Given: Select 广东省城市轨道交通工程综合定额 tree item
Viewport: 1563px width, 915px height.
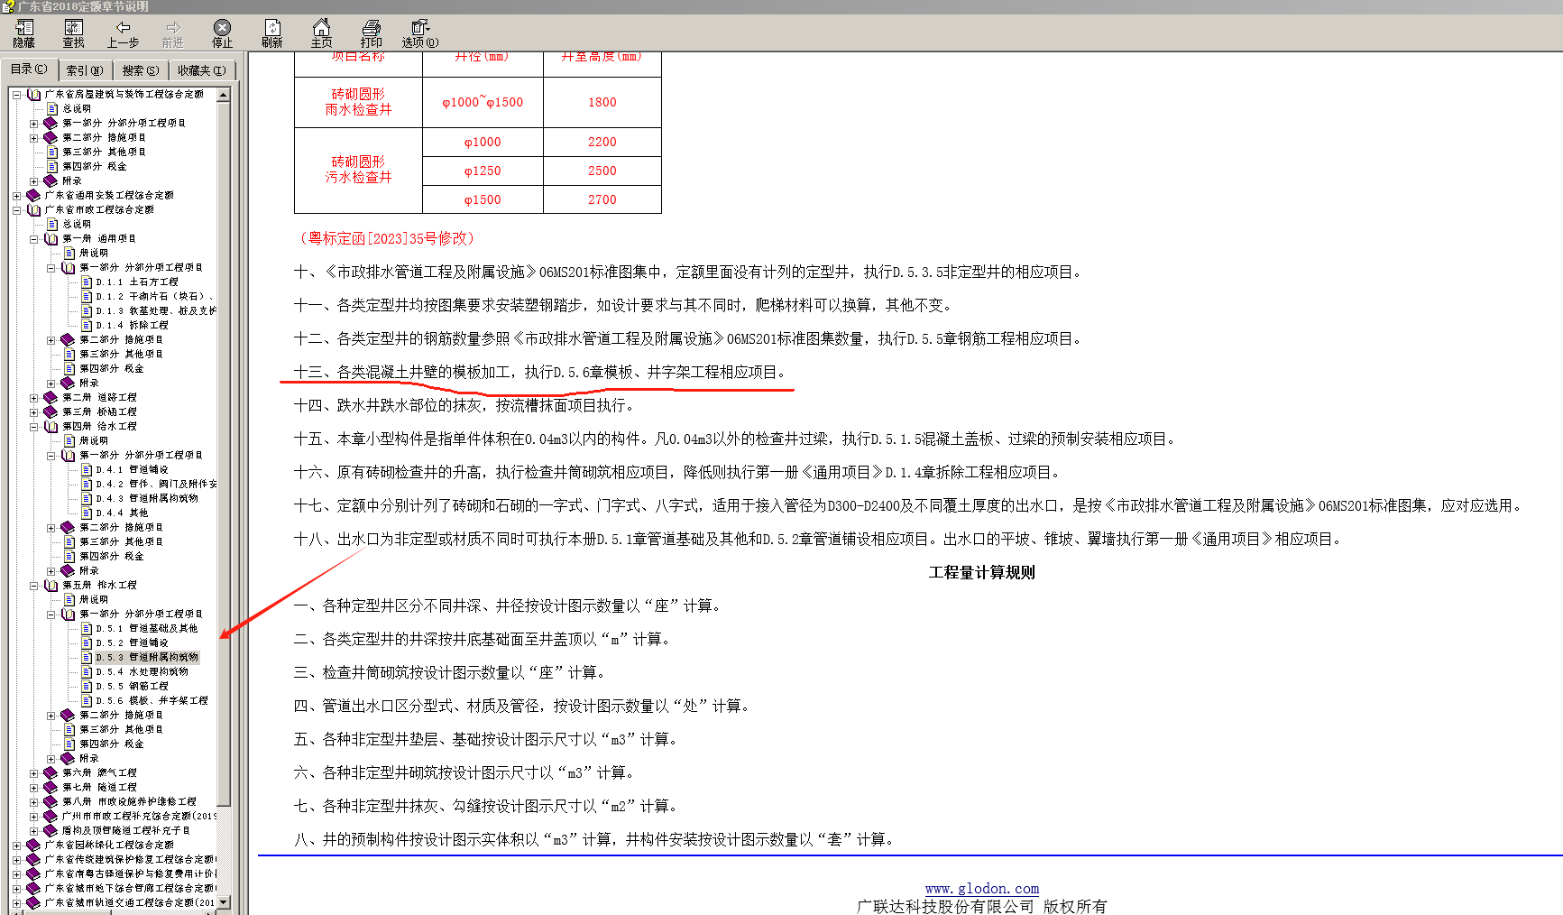Looking at the screenshot, I should pyautogui.click(x=130, y=902).
